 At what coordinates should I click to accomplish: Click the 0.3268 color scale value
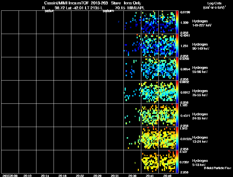(184, 59)
